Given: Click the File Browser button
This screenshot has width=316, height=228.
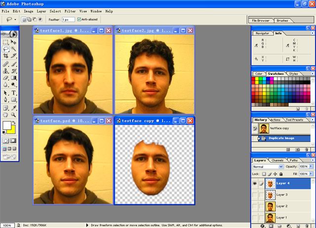Looking at the screenshot, I should coord(261,21).
